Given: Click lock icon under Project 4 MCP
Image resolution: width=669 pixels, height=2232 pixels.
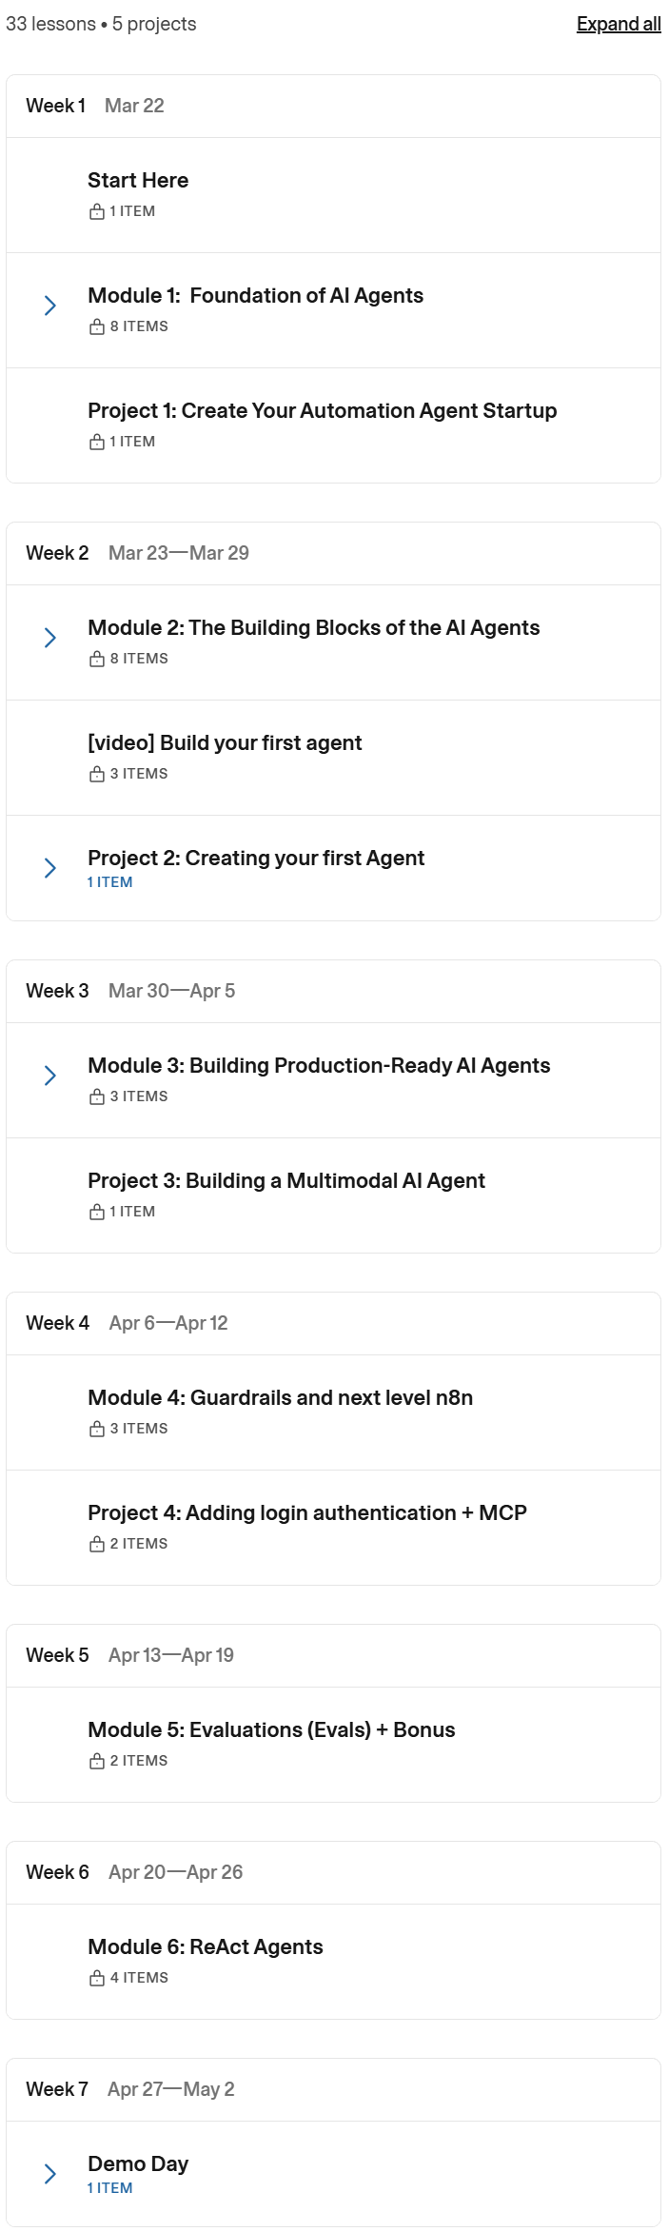Looking at the screenshot, I should 96,1544.
